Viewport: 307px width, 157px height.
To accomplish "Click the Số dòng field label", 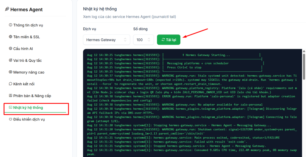I will pos(140,29).
